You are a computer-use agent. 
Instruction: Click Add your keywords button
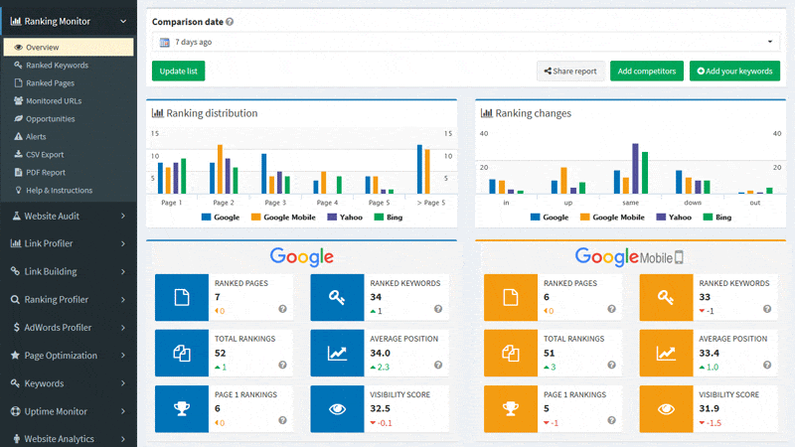[734, 71]
